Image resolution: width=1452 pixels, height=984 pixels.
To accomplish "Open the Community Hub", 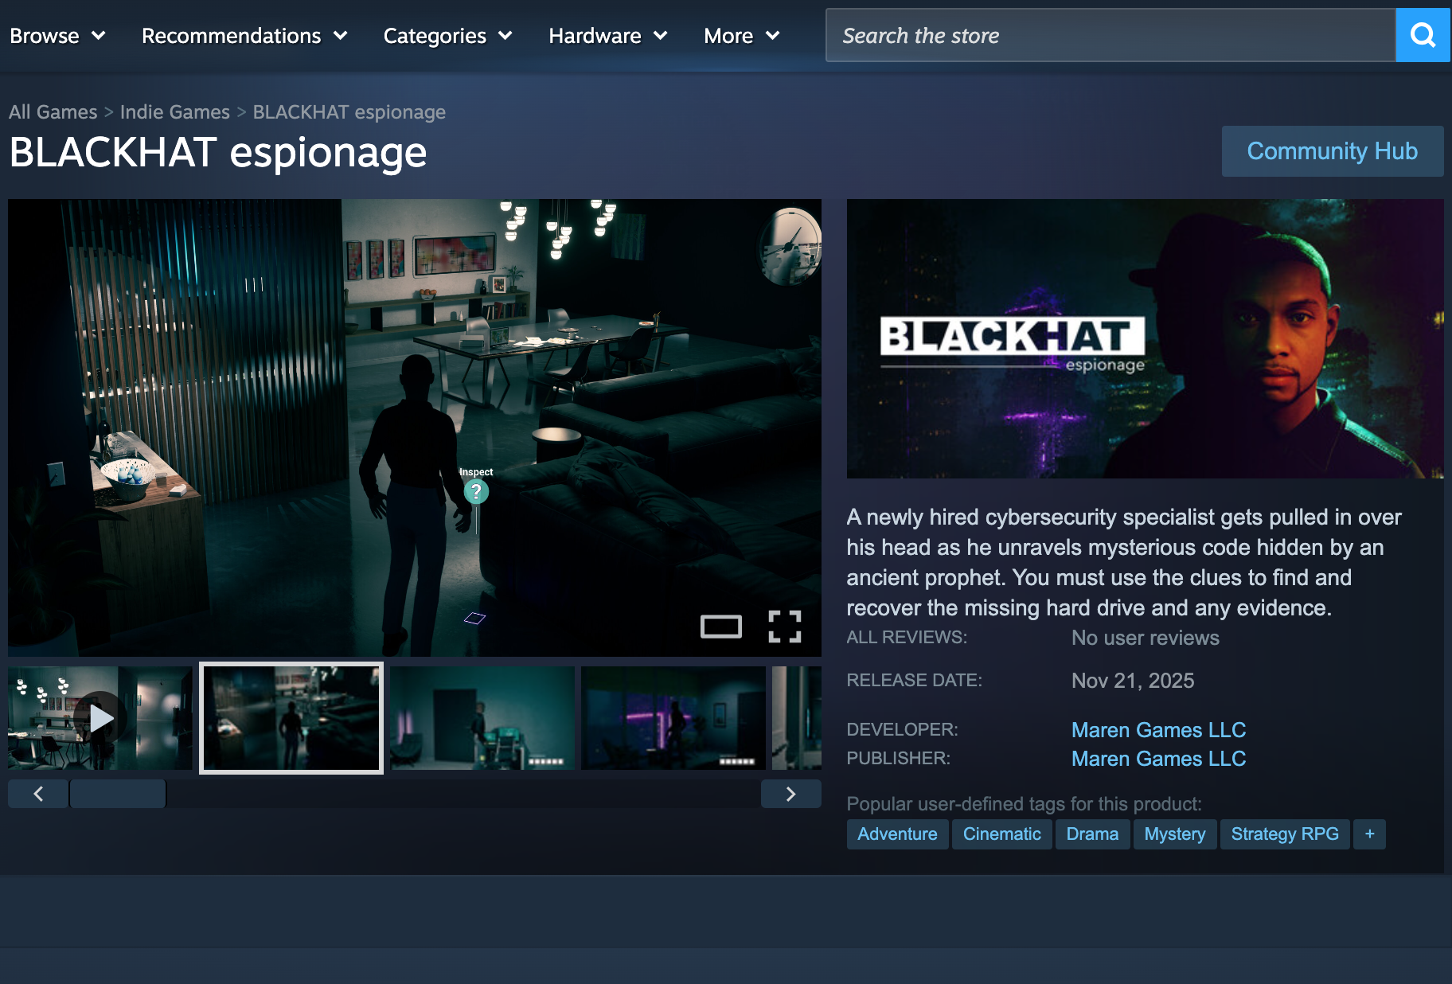I will click(1332, 151).
